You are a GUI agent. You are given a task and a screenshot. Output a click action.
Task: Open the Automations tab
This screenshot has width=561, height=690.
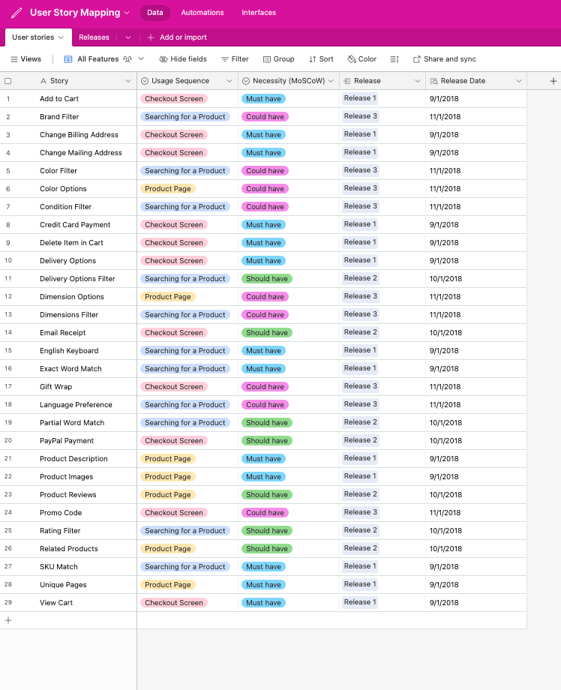[x=202, y=13]
